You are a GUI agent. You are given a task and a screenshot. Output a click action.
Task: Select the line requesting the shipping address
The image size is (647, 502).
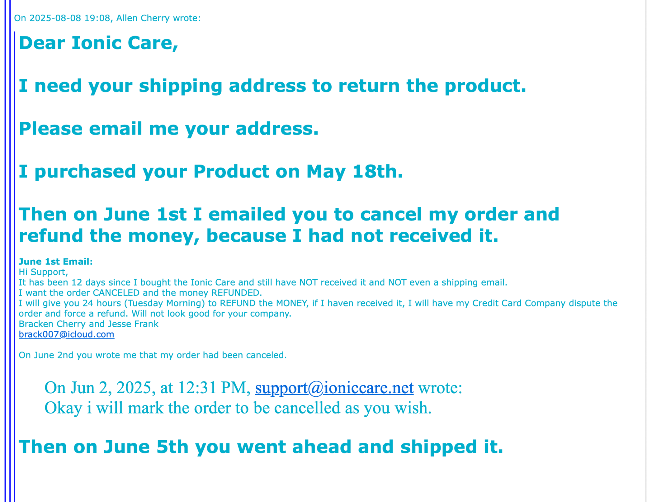[x=272, y=86]
